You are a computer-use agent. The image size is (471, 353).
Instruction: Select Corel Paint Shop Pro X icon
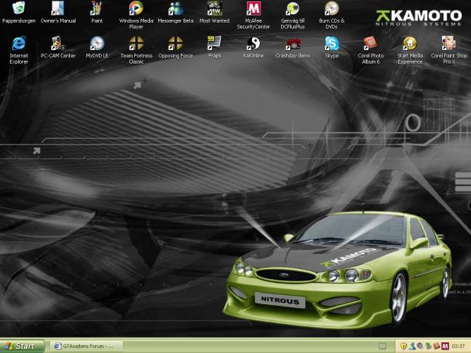point(448,44)
